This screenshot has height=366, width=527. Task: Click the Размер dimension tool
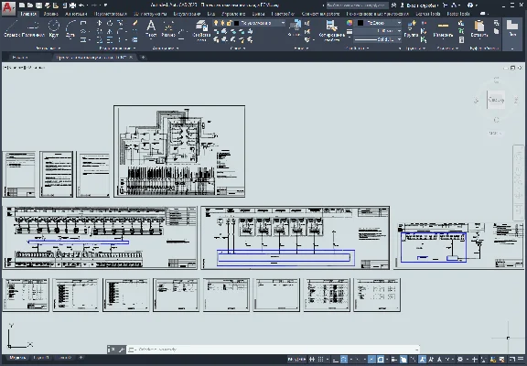(167, 29)
